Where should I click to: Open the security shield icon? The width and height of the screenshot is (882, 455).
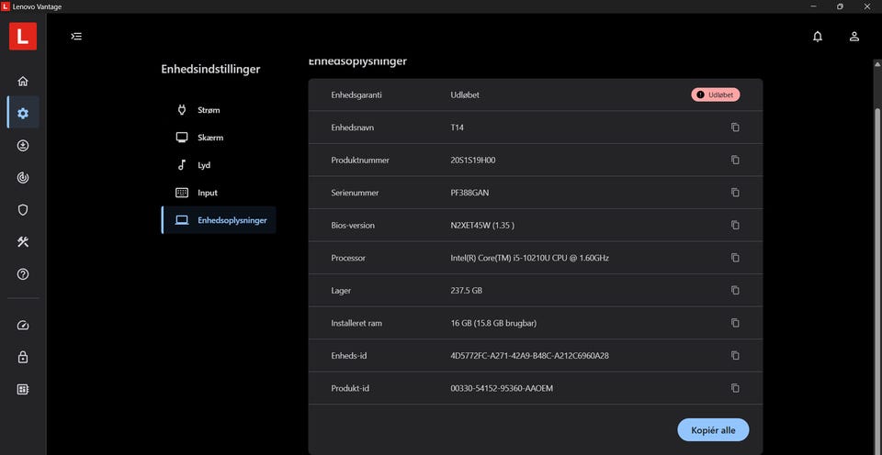23,210
